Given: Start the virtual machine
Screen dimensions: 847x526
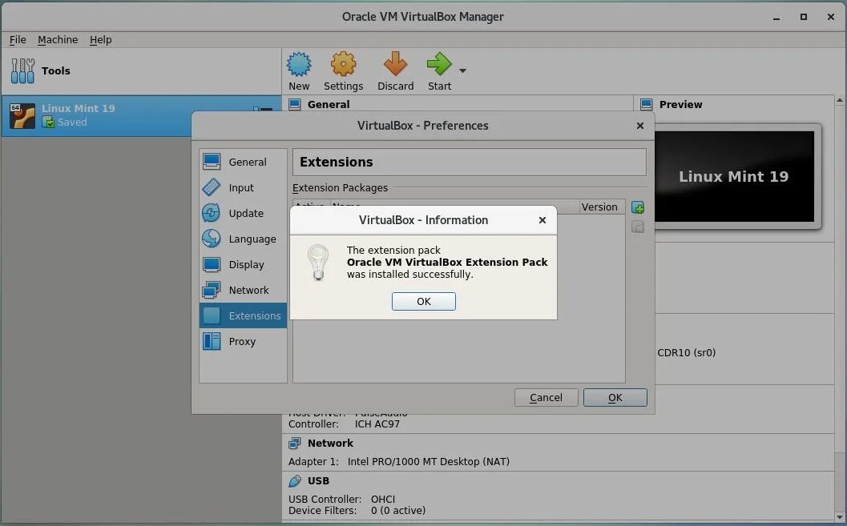Looking at the screenshot, I should pos(439,71).
